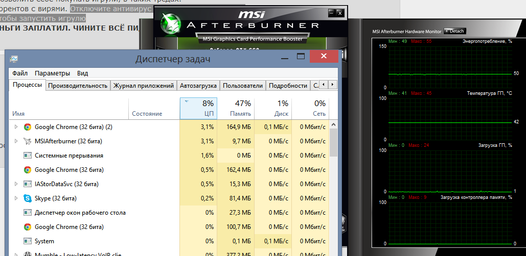
Task: Expand the MSIAfterburner process group
Action: [16, 141]
